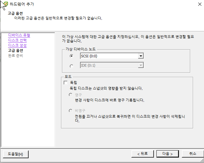Go to the 디스크 선택 step link
204x163 pixels.
point(17,40)
